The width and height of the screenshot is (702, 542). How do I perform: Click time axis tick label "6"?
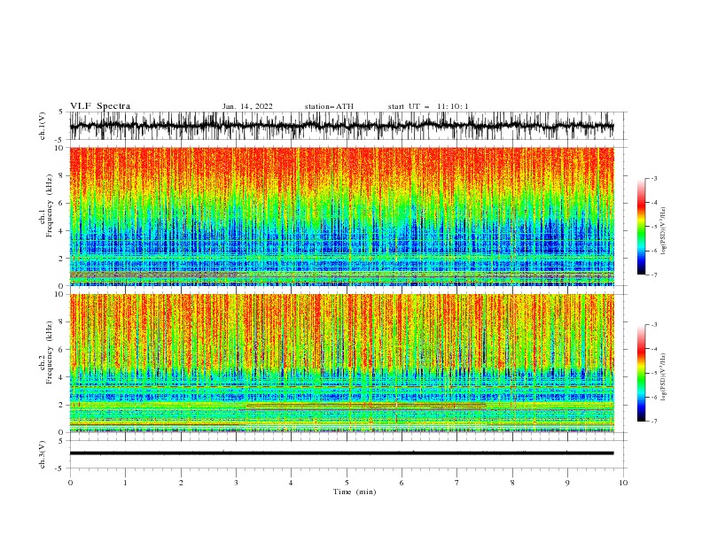[402, 483]
